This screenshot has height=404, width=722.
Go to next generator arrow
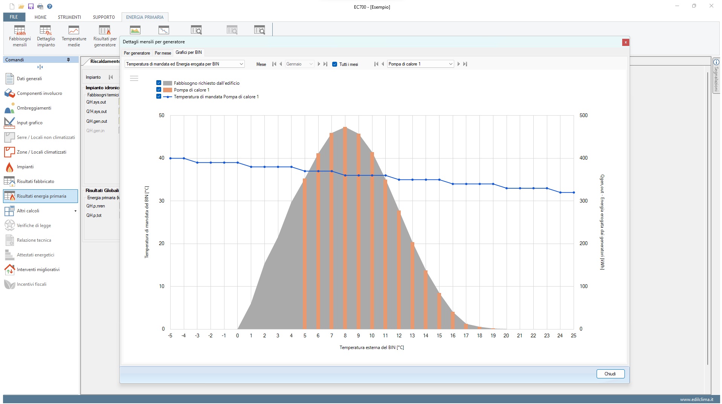[x=458, y=64]
